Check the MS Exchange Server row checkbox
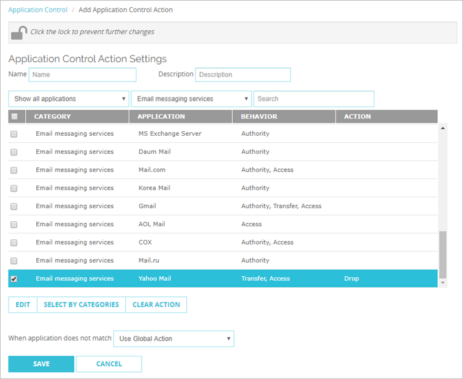 (14, 134)
